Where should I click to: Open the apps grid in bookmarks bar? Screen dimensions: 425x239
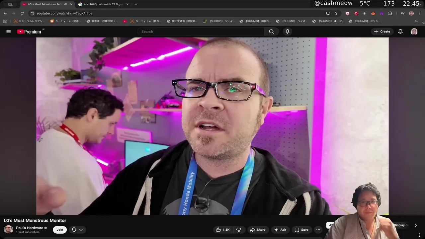point(5,21)
